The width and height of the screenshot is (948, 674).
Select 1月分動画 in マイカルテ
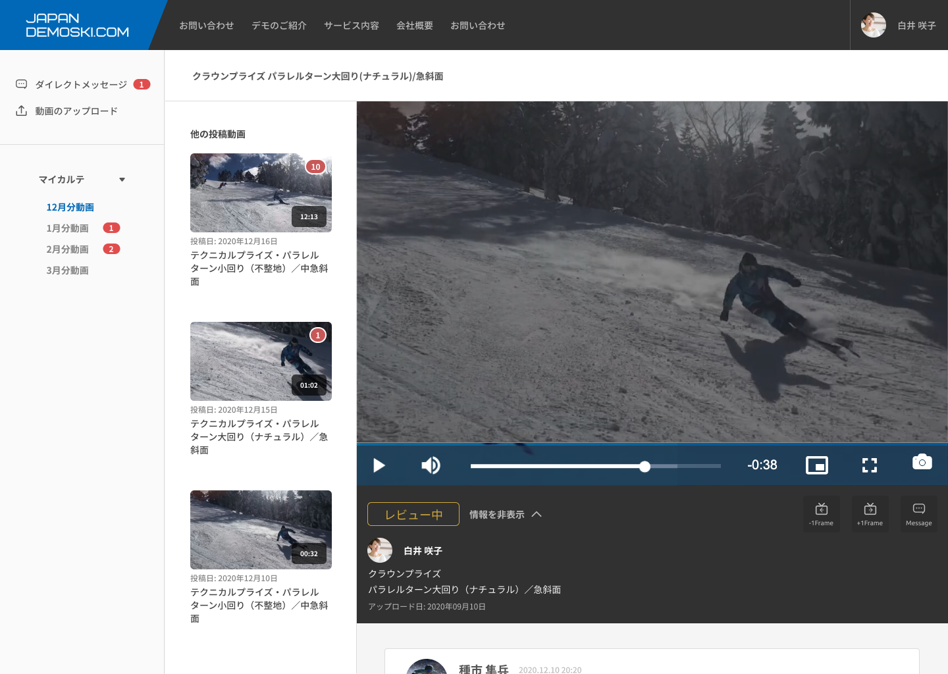tap(67, 228)
